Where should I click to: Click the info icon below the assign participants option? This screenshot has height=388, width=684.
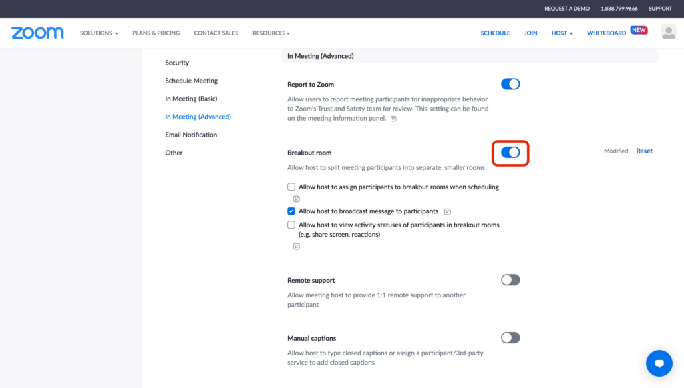point(296,199)
